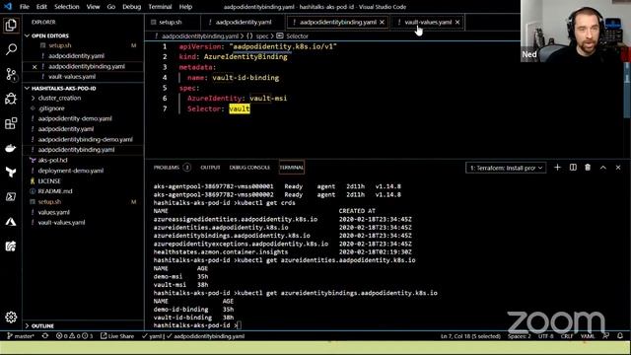Open the Debug view icon
631x355 pixels.
click(11, 99)
